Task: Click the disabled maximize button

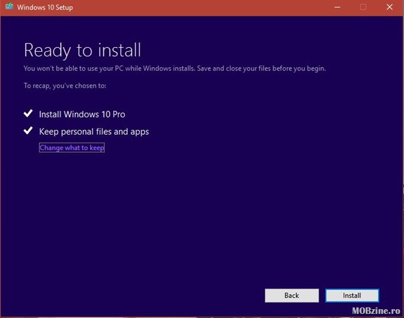Action: coord(363,7)
